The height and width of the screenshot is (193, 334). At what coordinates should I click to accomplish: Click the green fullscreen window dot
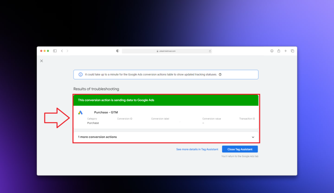click(x=48, y=51)
